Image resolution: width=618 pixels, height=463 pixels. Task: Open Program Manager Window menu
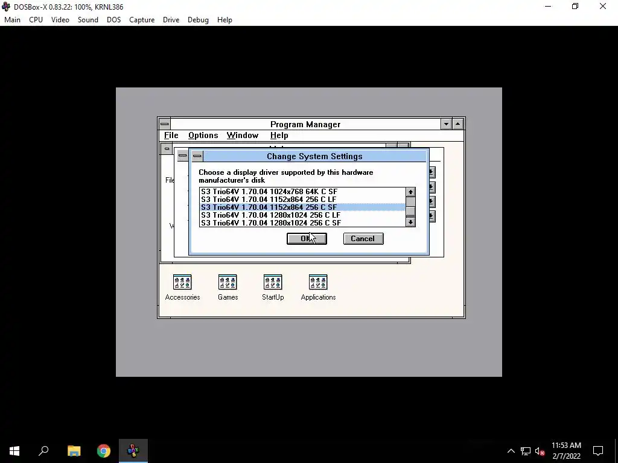(243, 136)
